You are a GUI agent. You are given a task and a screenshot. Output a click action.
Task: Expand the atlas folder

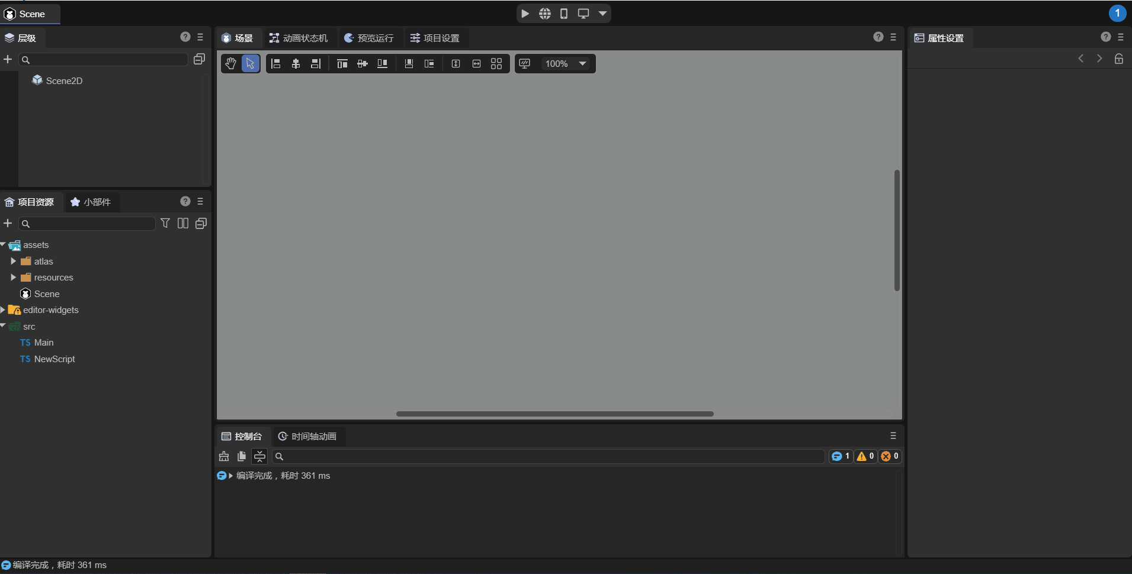pyautogui.click(x=13, y=261)
